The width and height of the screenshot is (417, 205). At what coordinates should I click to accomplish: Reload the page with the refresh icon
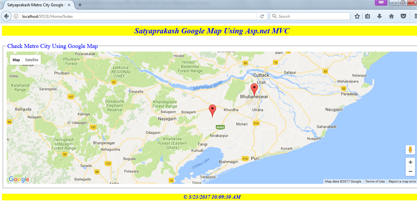tap(262, 17)
